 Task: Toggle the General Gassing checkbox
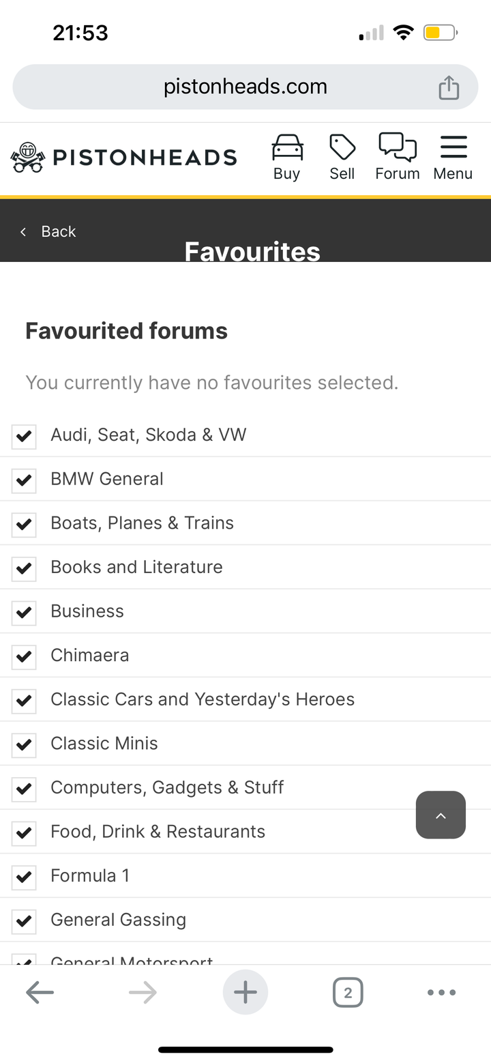(24, 920)
